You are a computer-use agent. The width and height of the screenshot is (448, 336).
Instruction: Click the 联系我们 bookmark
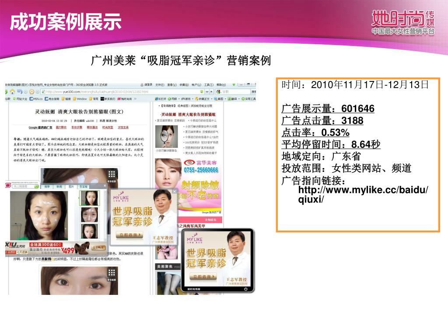coord(108,99)
